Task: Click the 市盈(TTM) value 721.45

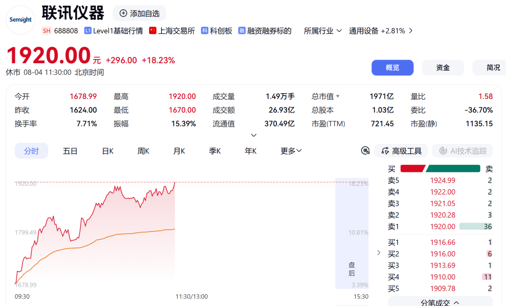Action: coord(382,124)
